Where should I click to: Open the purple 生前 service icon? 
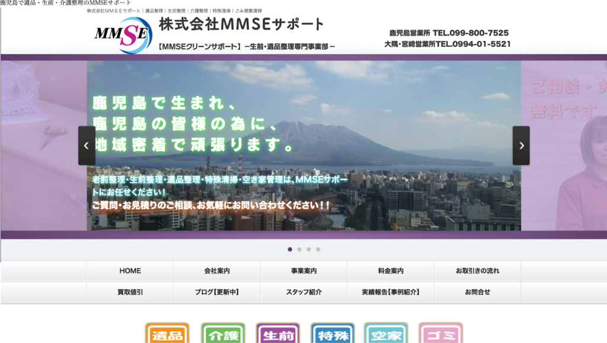point(277,334)
